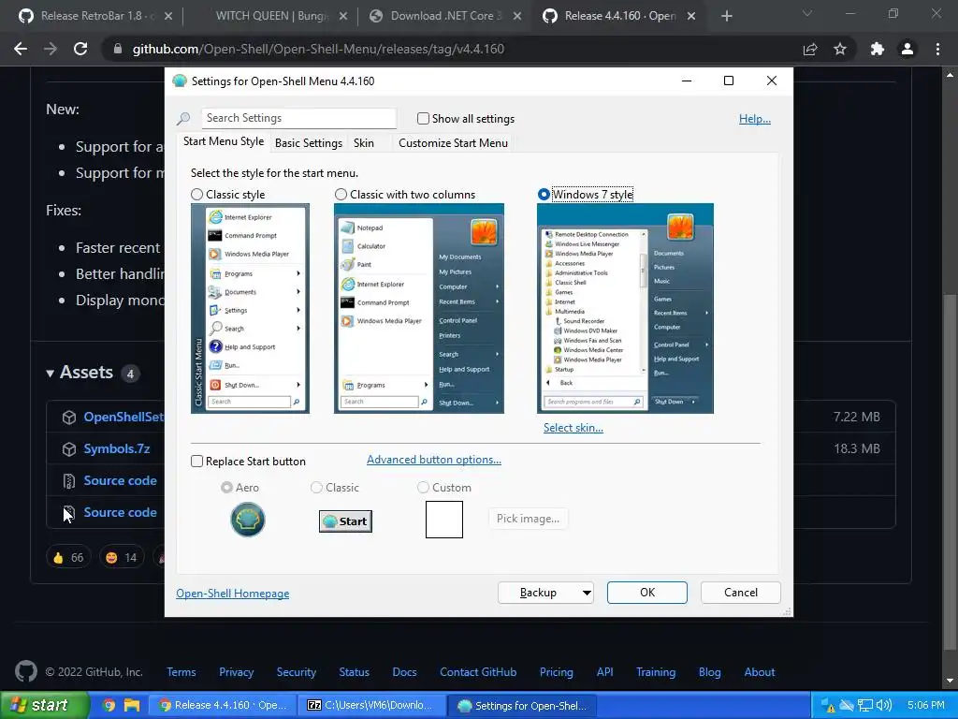958x719 pixels.
Task: Open the Chrome extensions puzzle icon
Action: point(877,49)
